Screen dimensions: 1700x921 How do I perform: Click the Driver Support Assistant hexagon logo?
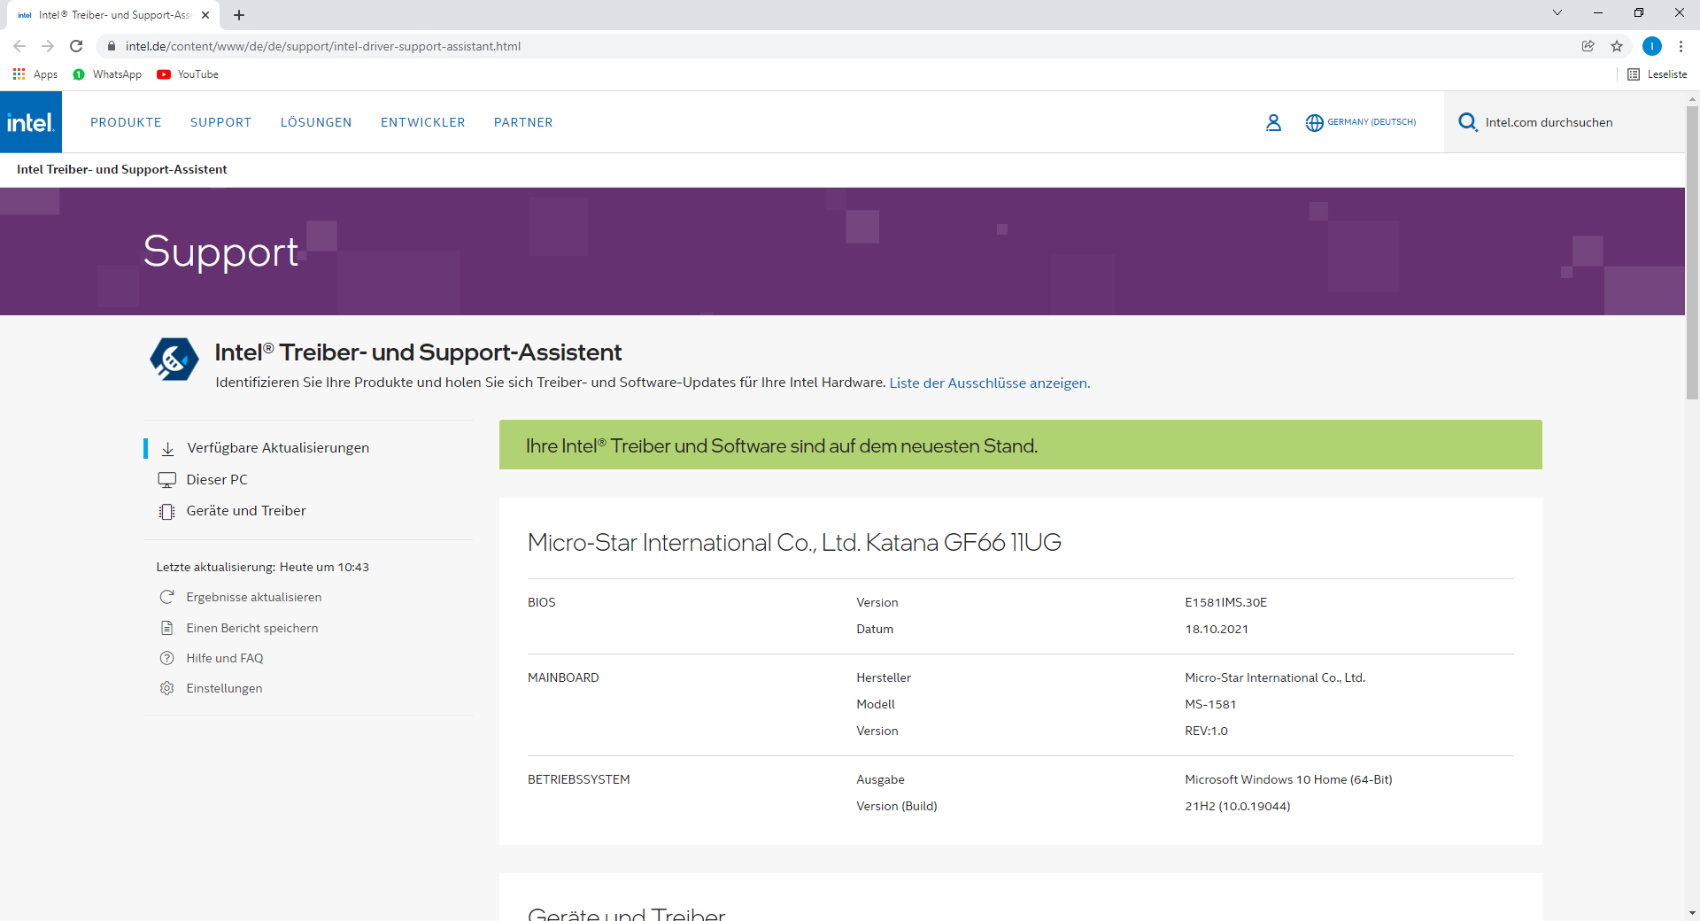pyautogui.click(x=174, y=360)
